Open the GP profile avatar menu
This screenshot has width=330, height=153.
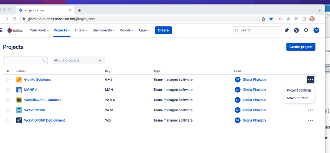coord(316,30)
